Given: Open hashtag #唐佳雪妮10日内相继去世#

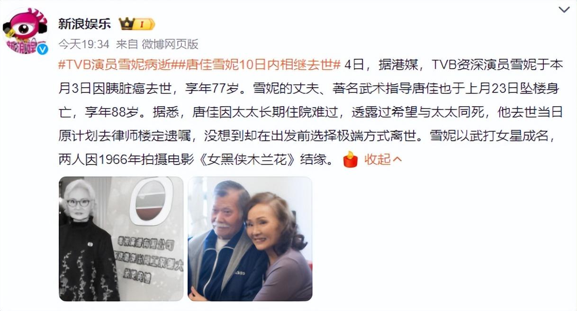Looking at the screenshot, I should tap(256, 65).
